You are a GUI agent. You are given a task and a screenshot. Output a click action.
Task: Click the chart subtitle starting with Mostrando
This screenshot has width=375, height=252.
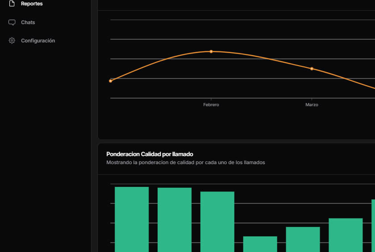click(x=185, y=162)
